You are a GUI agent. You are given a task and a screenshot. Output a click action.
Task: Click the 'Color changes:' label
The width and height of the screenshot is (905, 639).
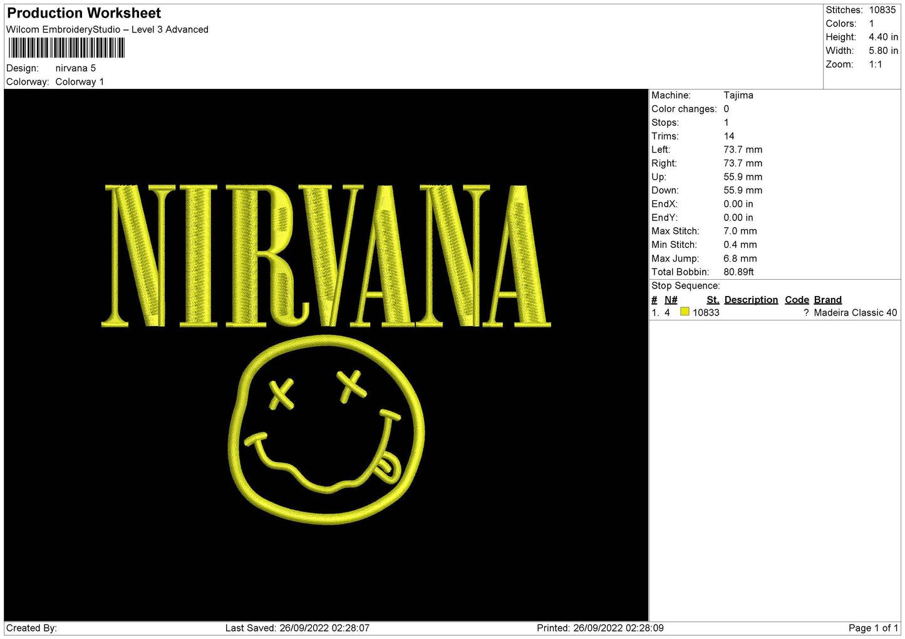[x=684, y=109]
